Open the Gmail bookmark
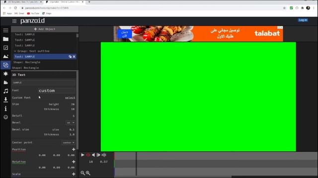Viewport: 318px width, 178px height. 19,13
